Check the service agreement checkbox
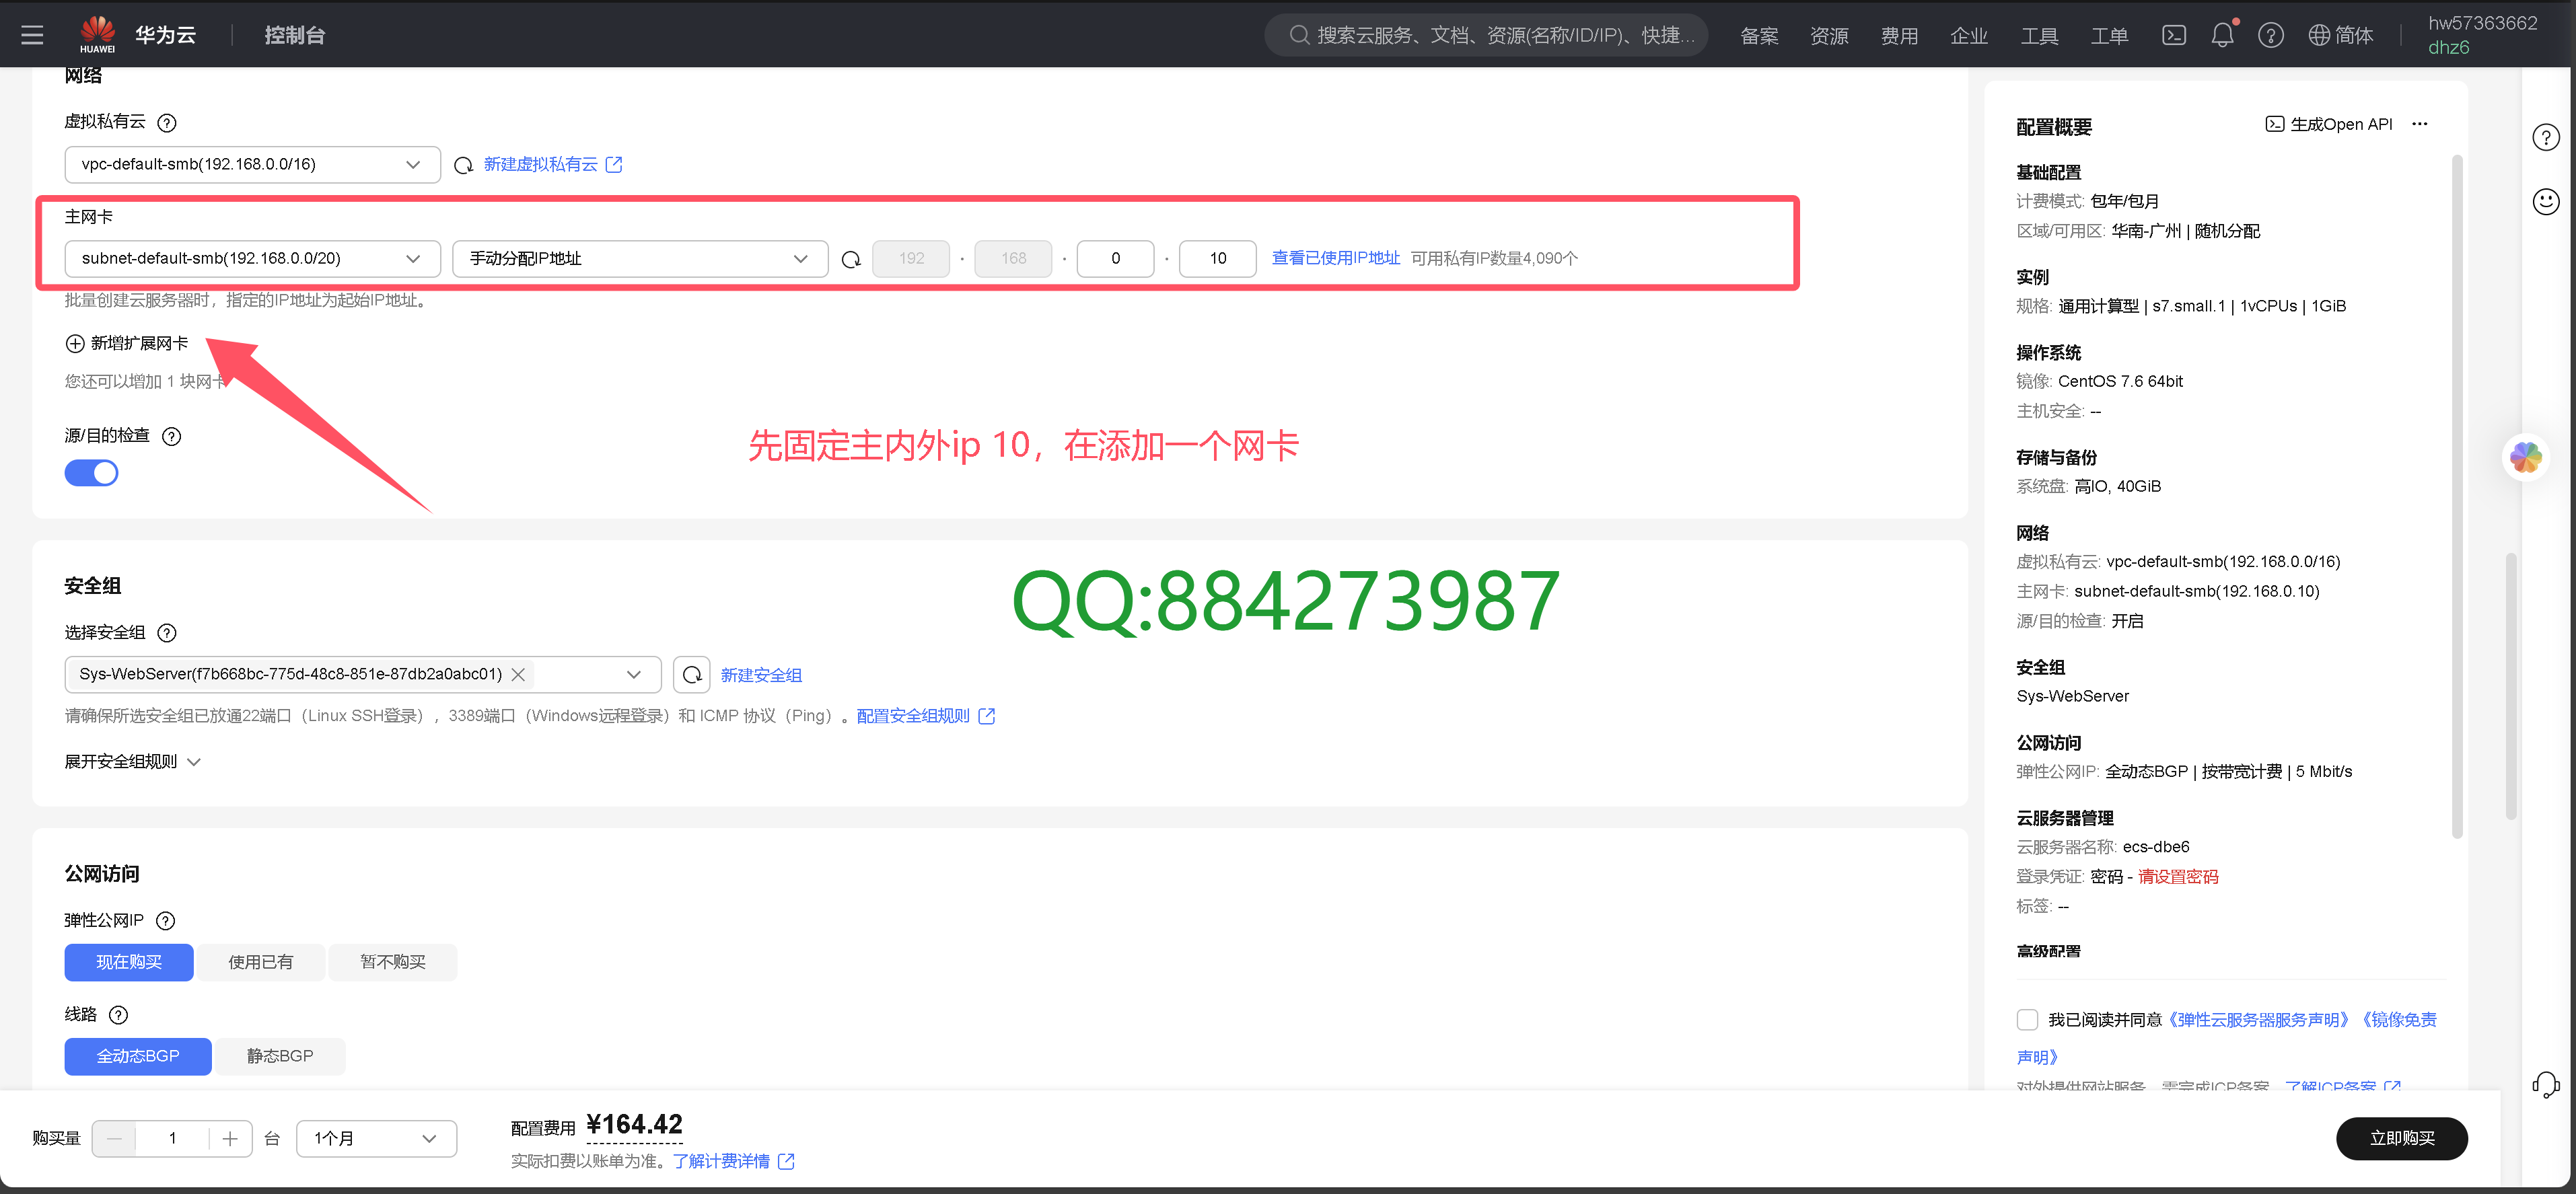Screen dimensions: 2576x1194 pos(2027,1019)
